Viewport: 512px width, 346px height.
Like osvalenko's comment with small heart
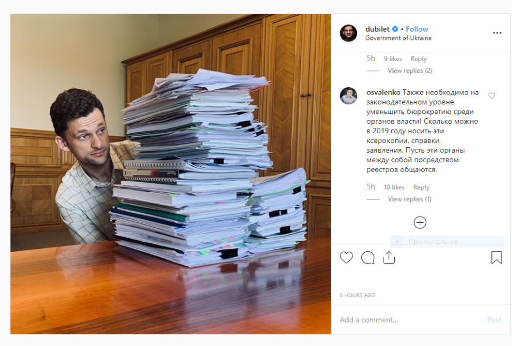(491, 96)
